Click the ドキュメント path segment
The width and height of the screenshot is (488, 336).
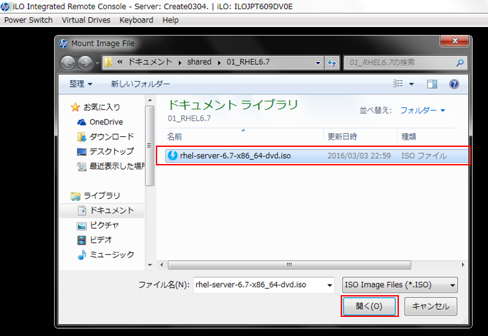tap(150, 62)
